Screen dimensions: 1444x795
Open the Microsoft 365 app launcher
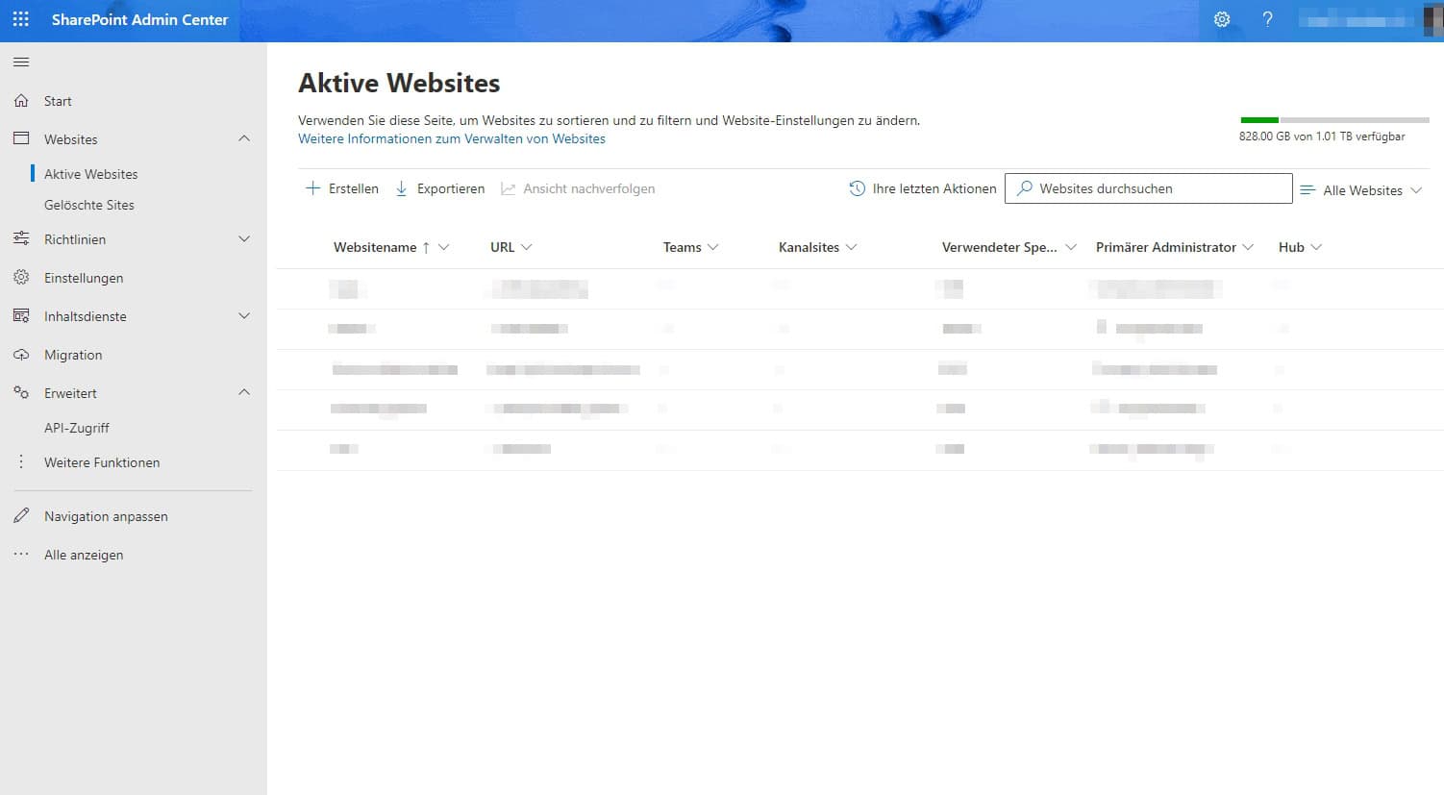click(20, 19)
